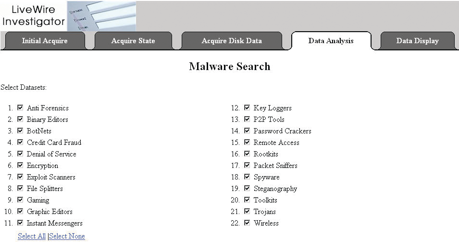Toggle the Exploit Scanners checkbox
This screenshot has height=250, width=459.
(20, 177)
